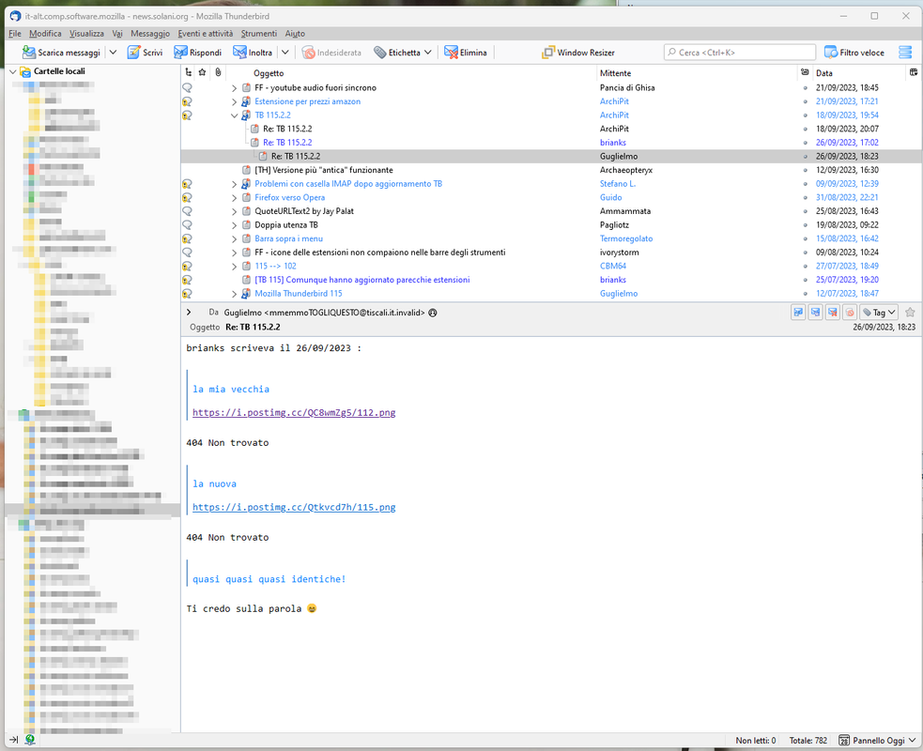923x751 pixels.
Task: Open the Etichetta dropdown
Action: pyautogui.click(x=404, y=53)
